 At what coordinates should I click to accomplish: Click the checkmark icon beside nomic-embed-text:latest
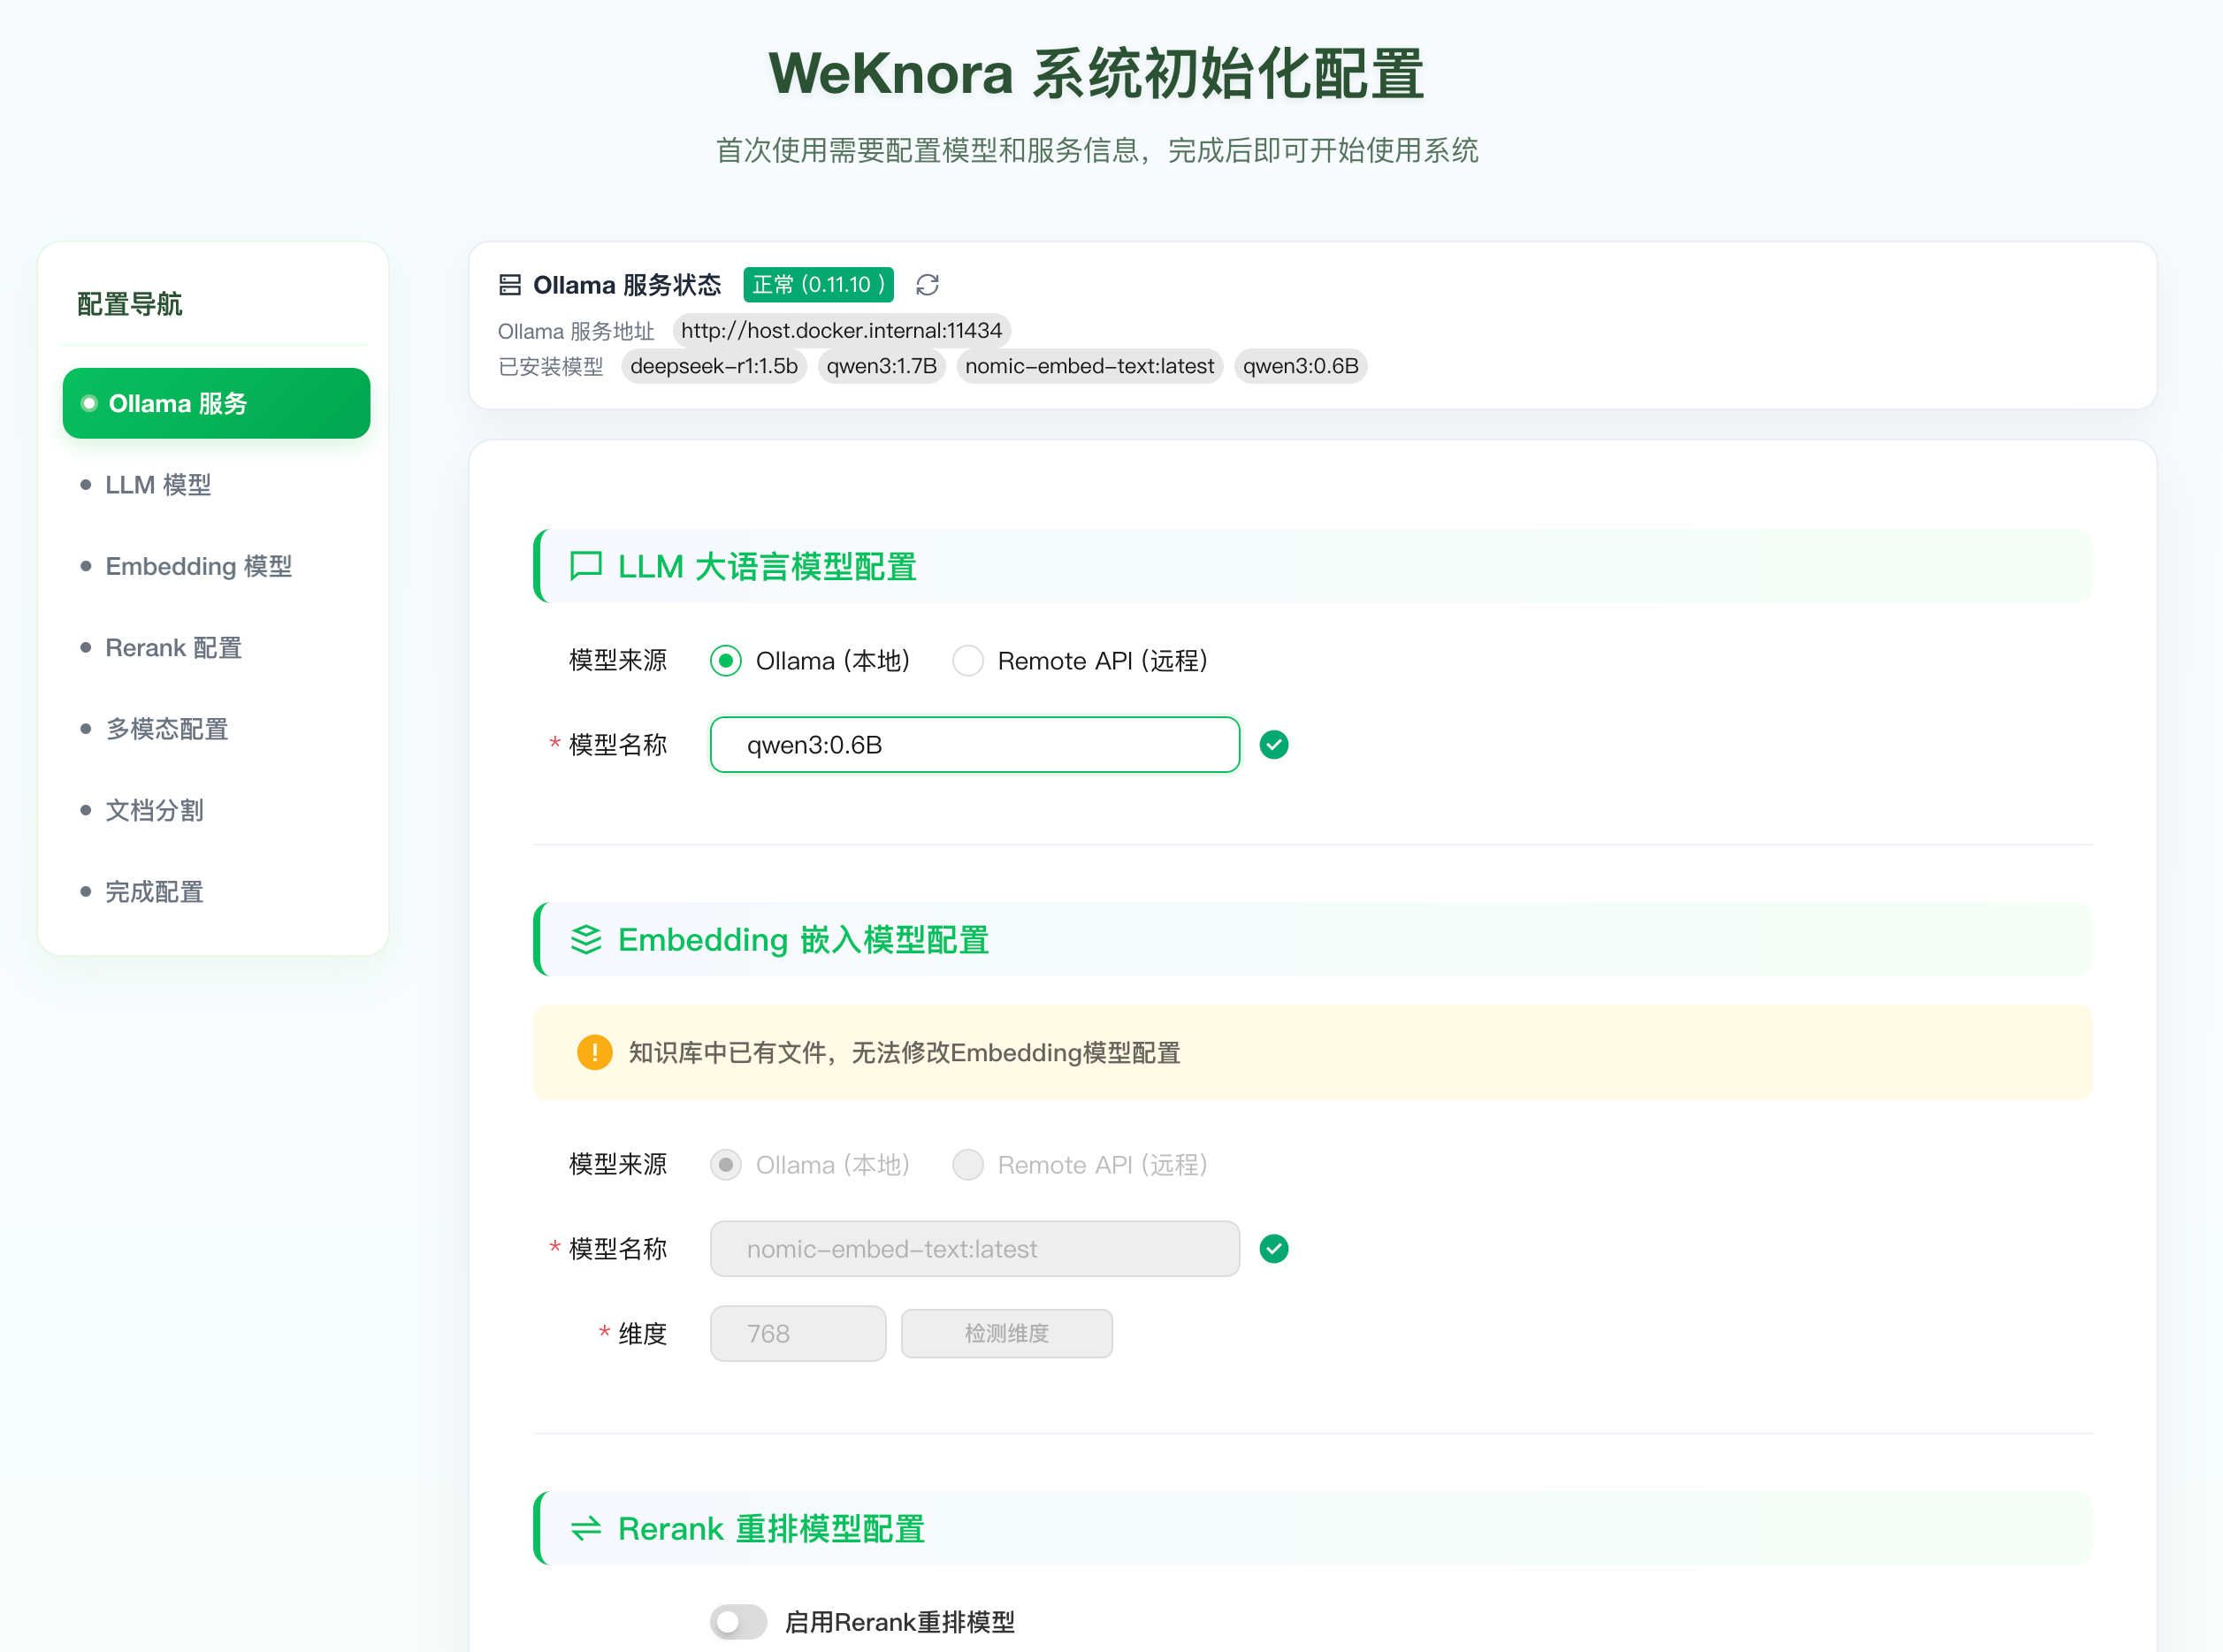tap(1273, 1248)
